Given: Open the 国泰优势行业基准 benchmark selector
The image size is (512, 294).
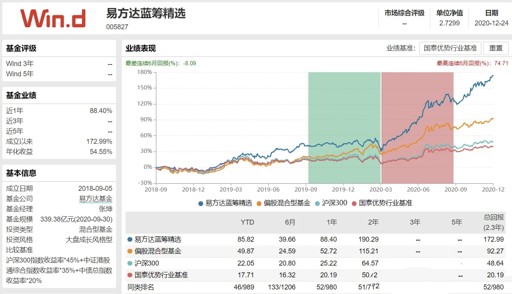Looking at the screenshot, I should [x=450, y=48].
